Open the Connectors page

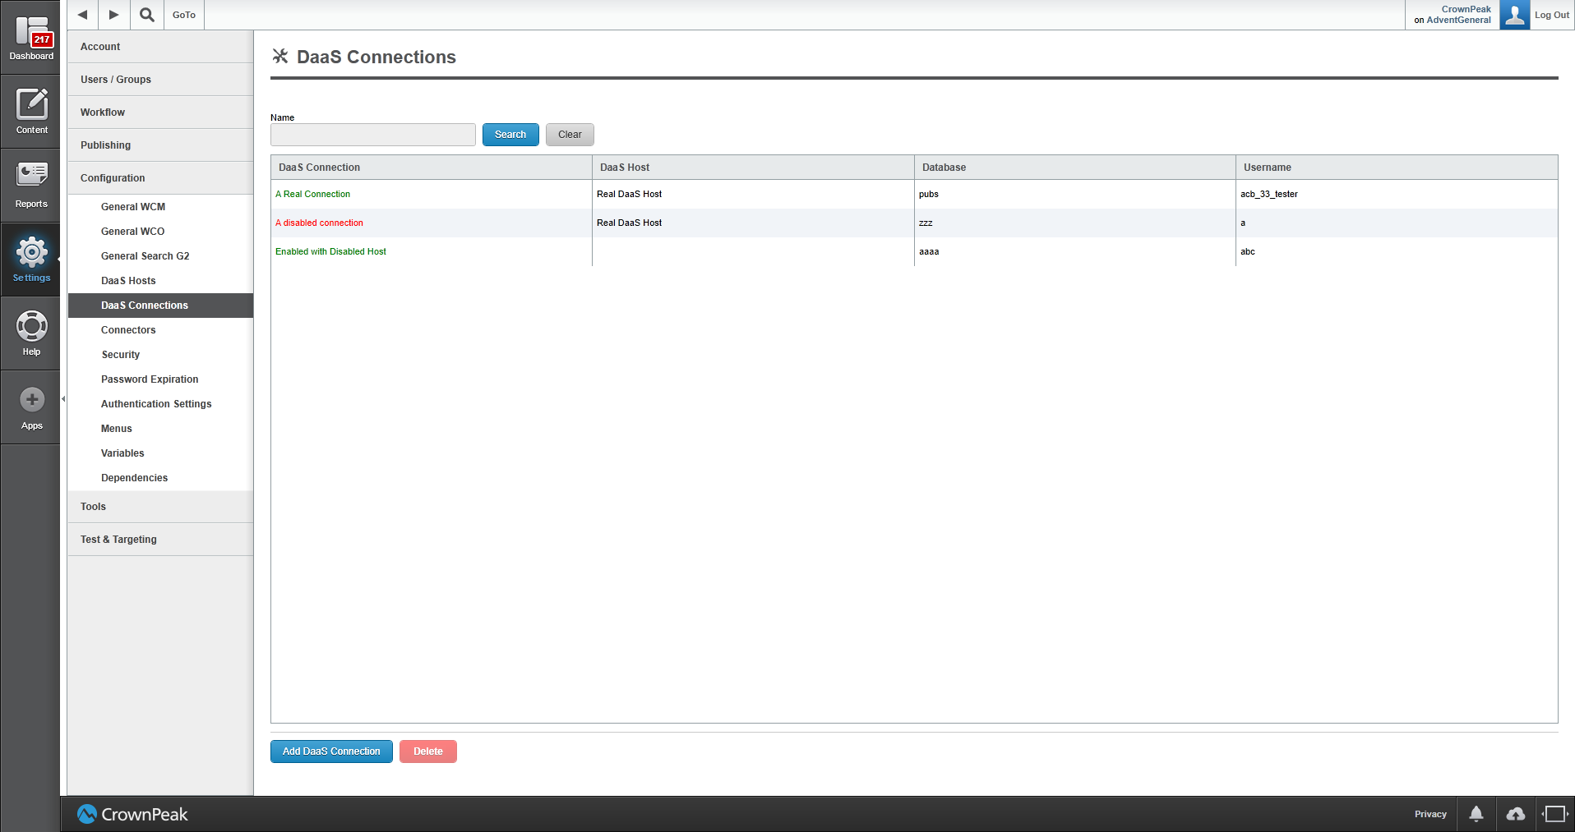(x=160, y=330)
